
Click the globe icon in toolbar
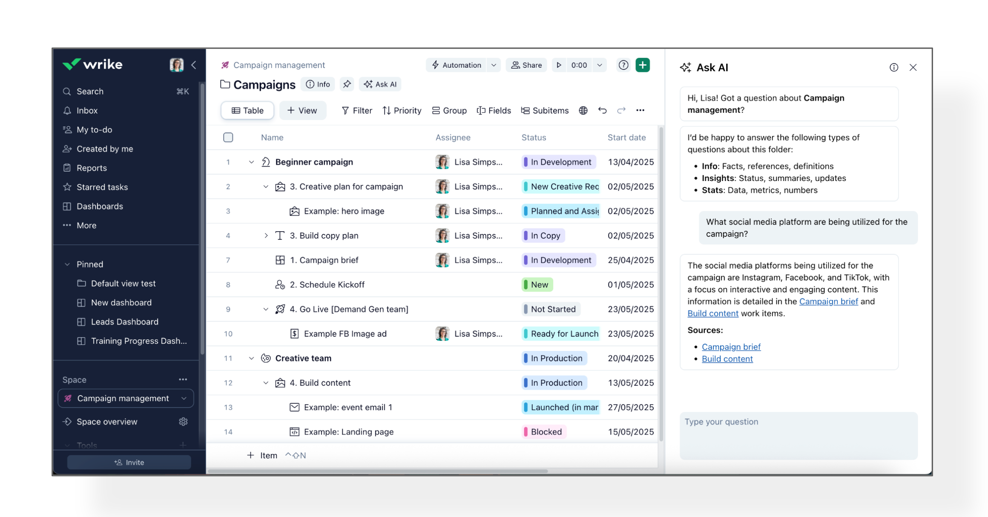coord(583,111)
